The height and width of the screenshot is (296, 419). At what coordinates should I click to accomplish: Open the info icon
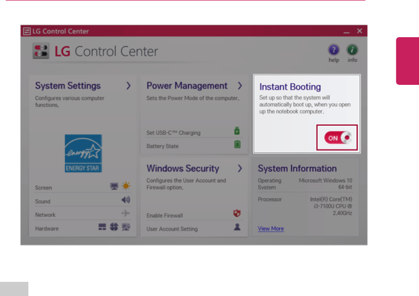[352, 50]
